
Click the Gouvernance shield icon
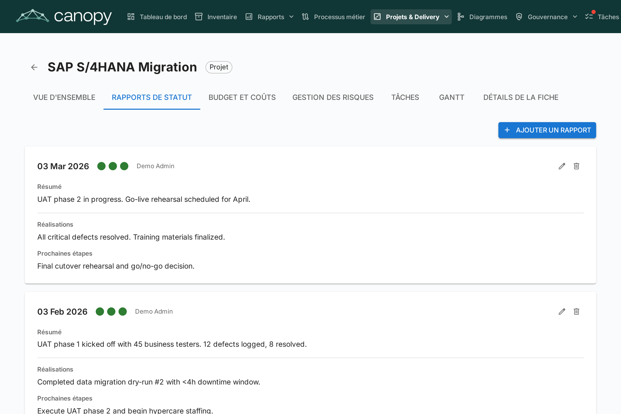click(x=519, y=17)
